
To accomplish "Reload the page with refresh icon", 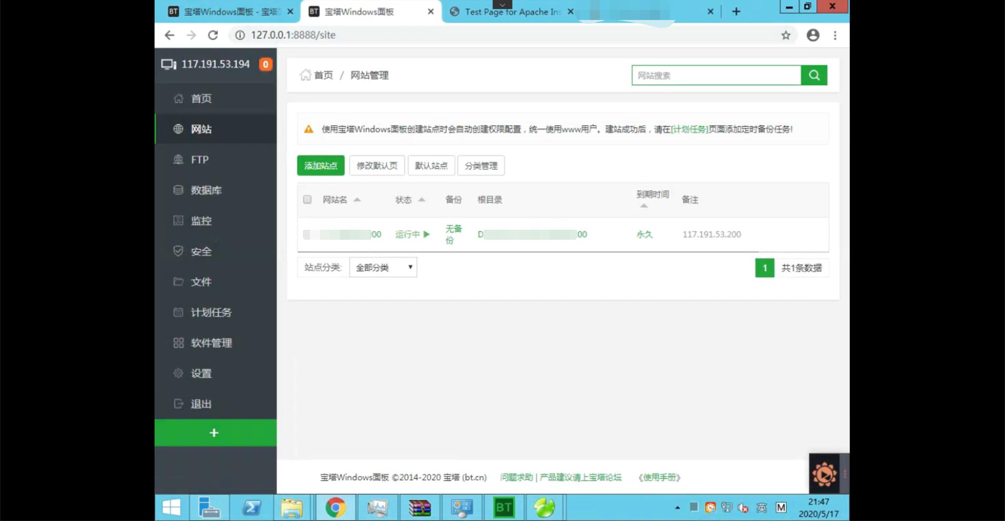I will click(x=213, y=35).
